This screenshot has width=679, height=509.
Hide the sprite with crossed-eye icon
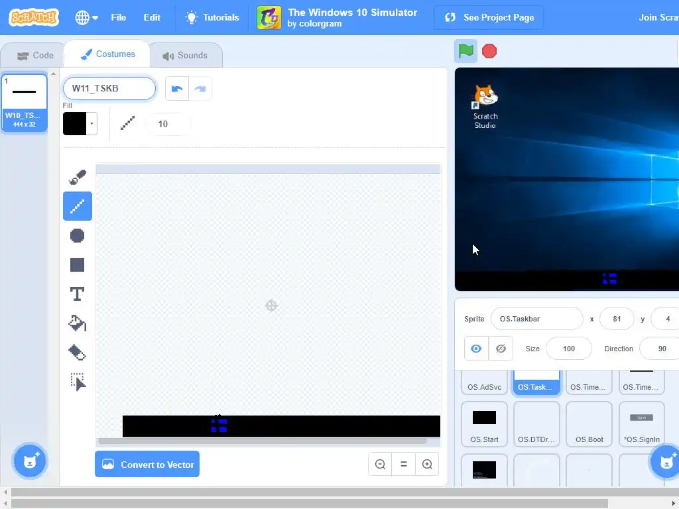501,349
